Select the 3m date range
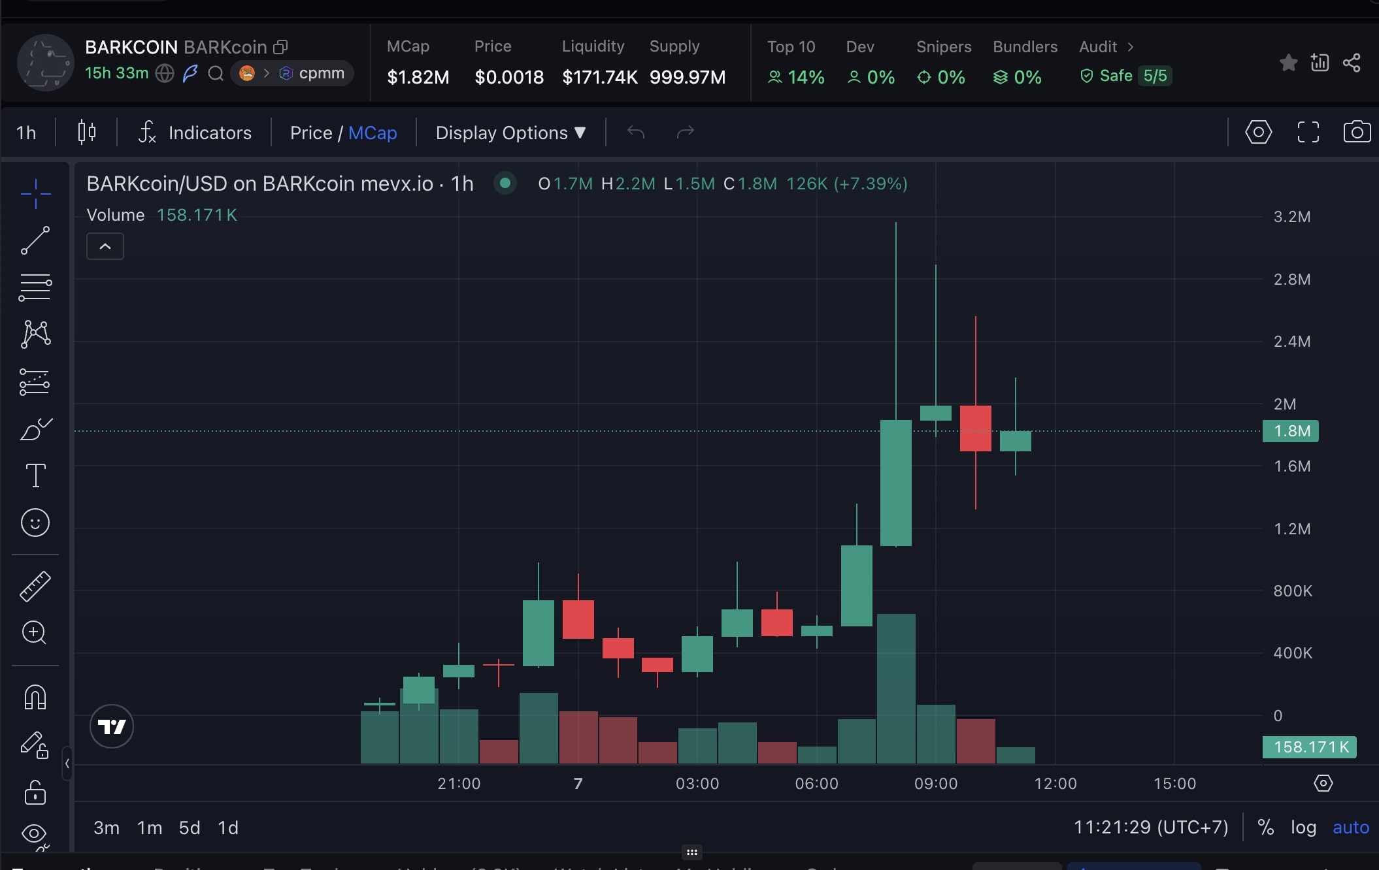 107,828
